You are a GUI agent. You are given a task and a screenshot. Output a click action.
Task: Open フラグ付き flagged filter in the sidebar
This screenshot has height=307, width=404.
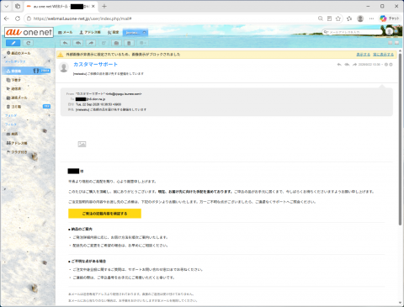[17, 152]
